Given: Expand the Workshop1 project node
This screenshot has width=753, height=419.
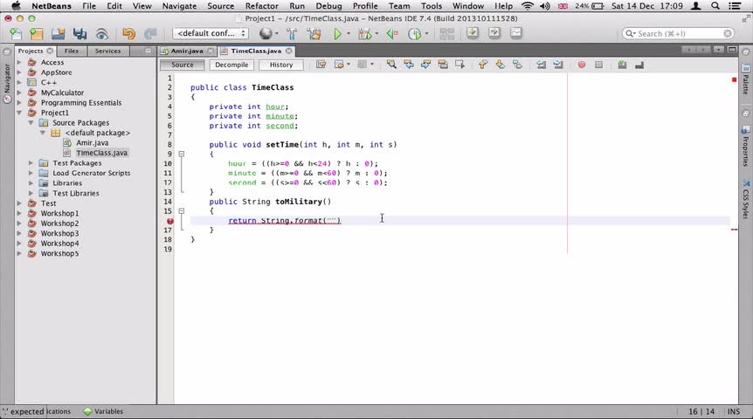Looking at the screenshot, I should pyautogui.click(x=19, y=213).
